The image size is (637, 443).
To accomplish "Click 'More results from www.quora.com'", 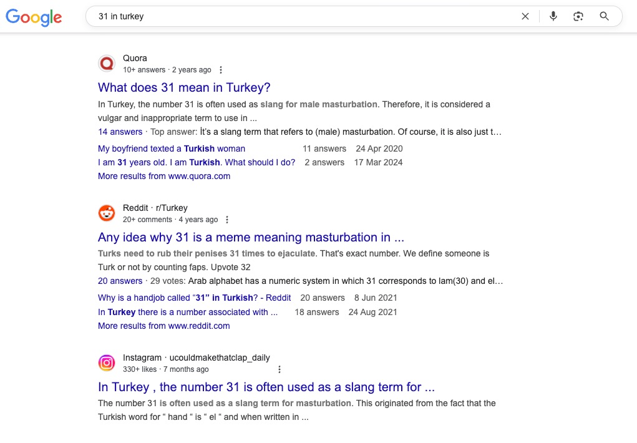I will (x=164, y=176).
